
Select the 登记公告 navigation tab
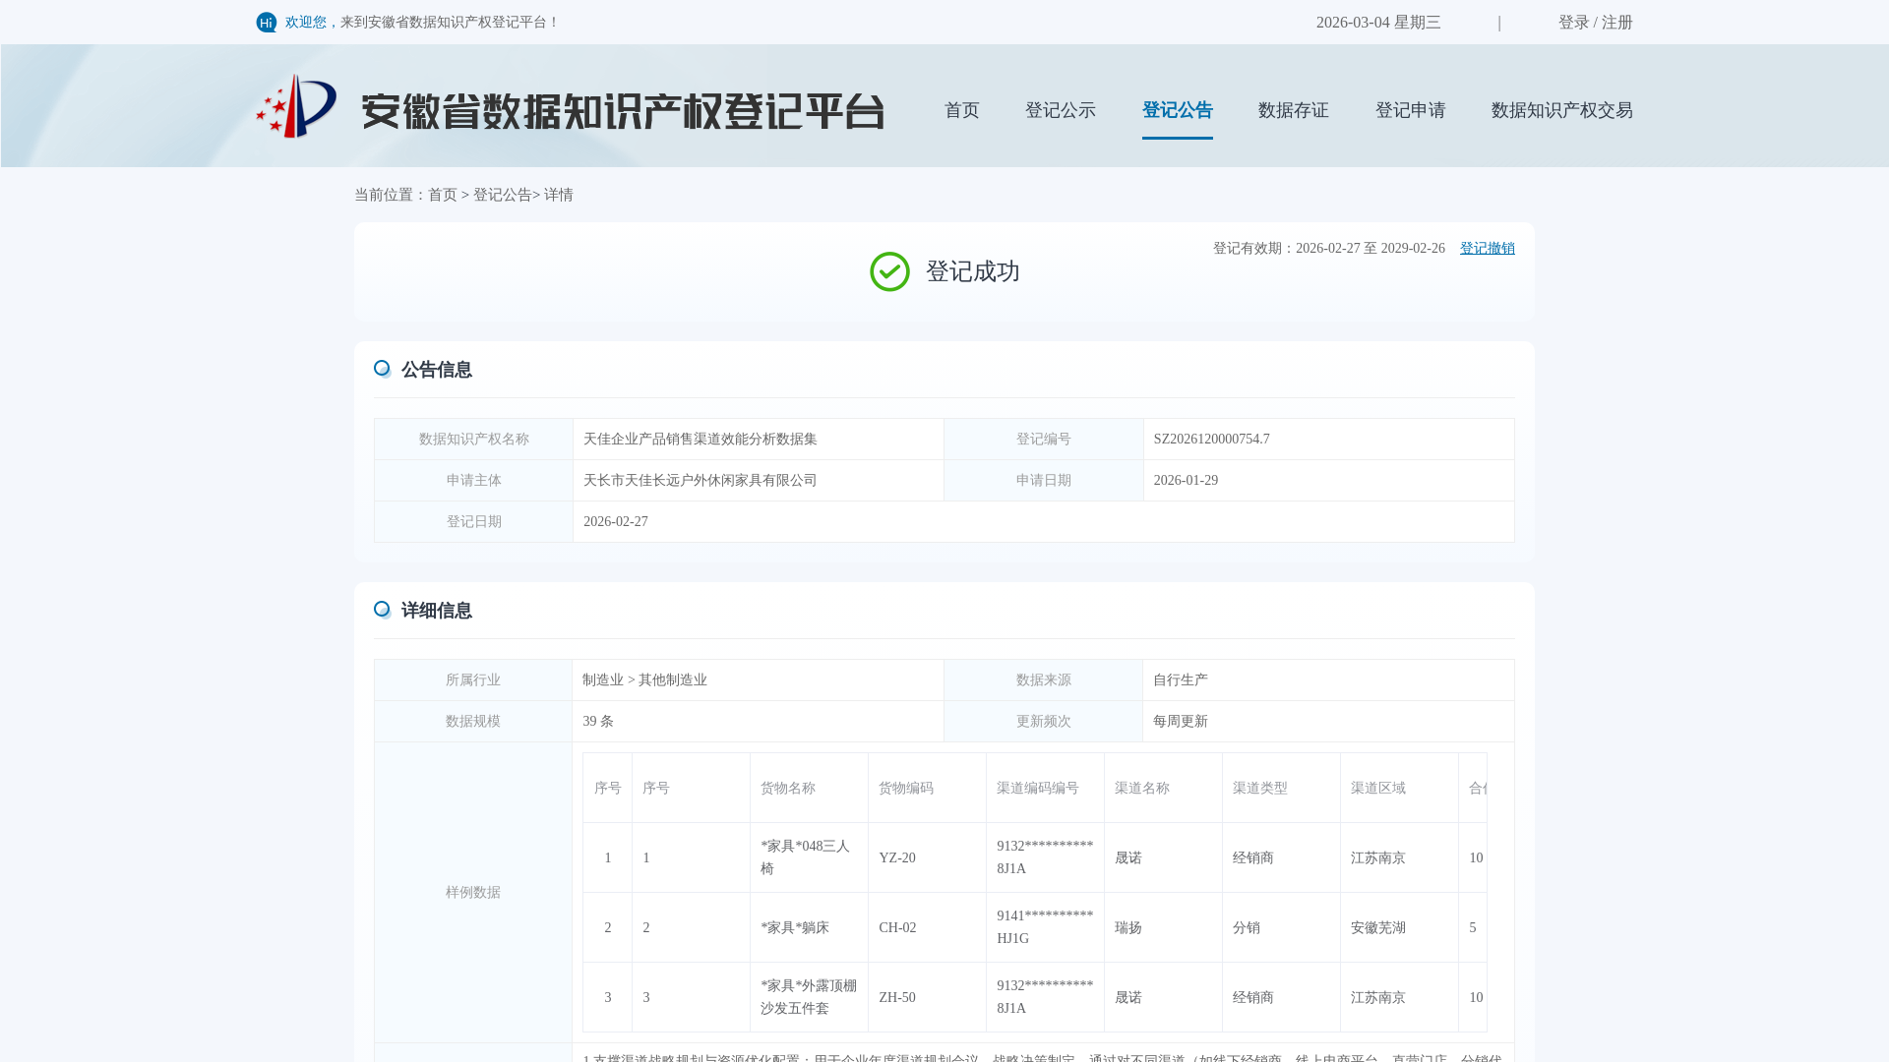point(1178,110)
